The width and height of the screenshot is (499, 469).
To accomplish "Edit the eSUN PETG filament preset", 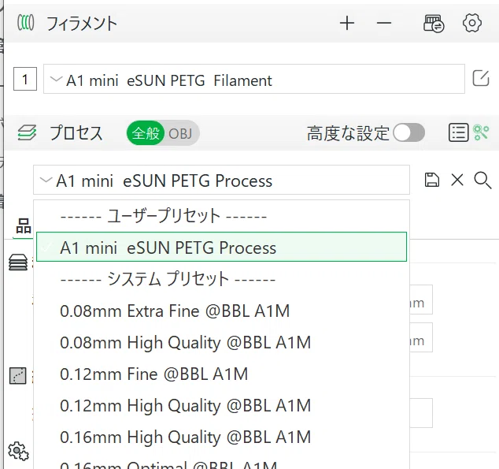I will (481, 78).
